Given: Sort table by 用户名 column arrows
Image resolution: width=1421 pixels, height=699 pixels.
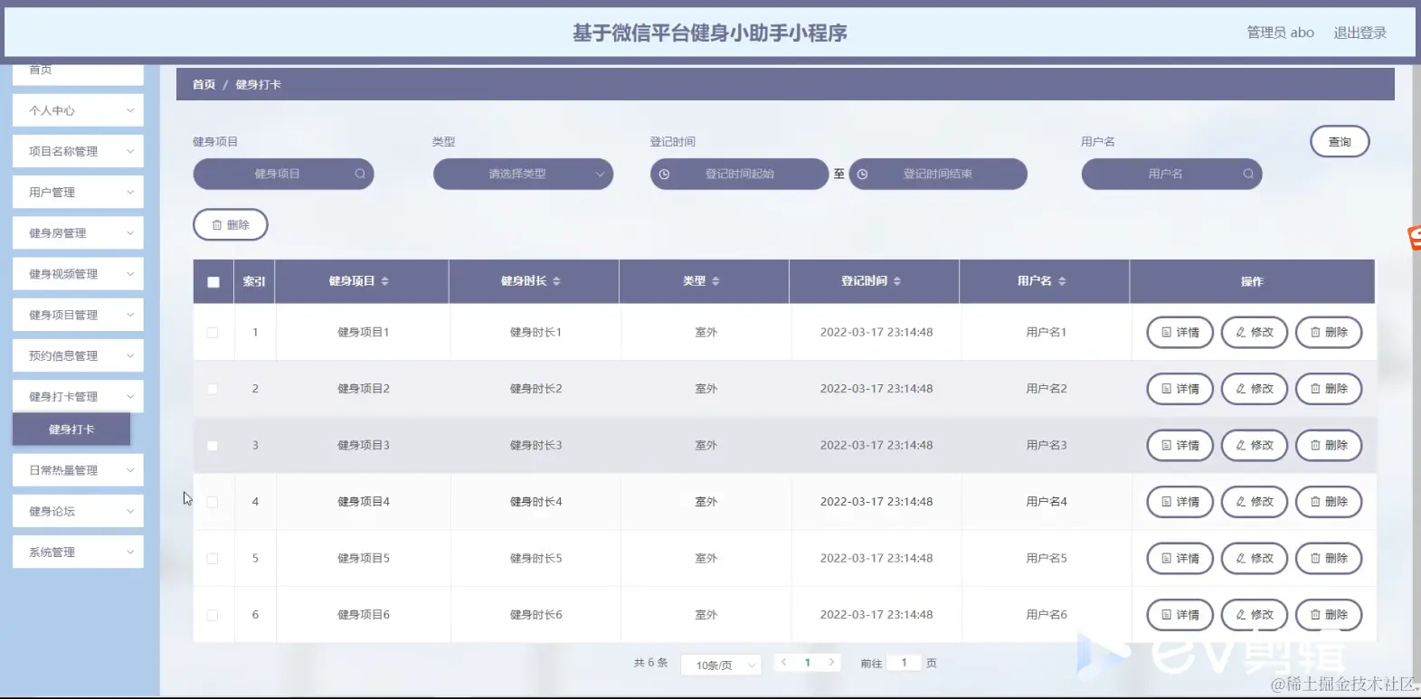Looking at the screenshot, I should (x=1062, y=281).
